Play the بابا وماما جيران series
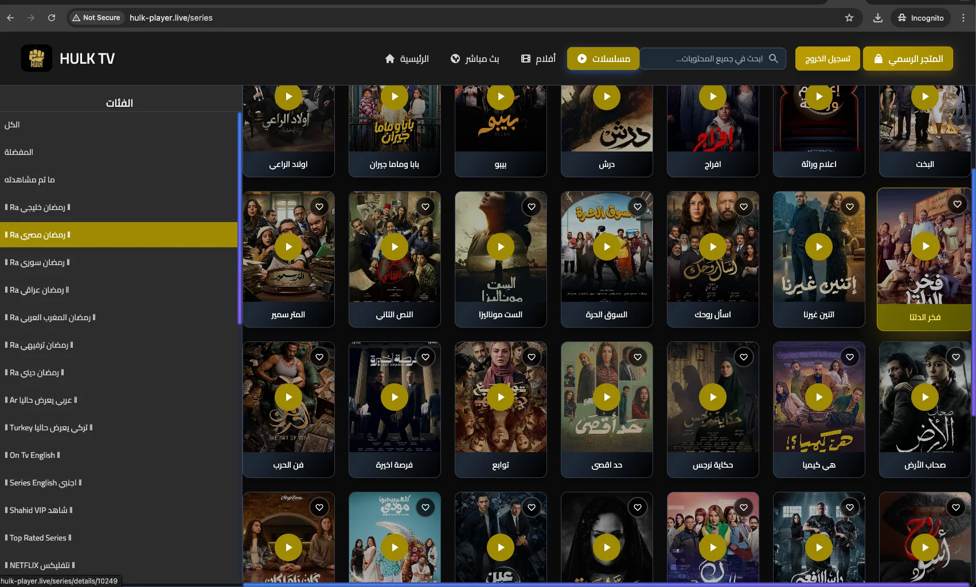This screenshot has height=587, width=976. tap(395, 96)
